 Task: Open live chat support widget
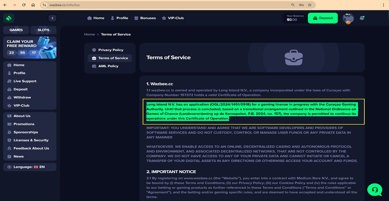(x=374, y=189)
